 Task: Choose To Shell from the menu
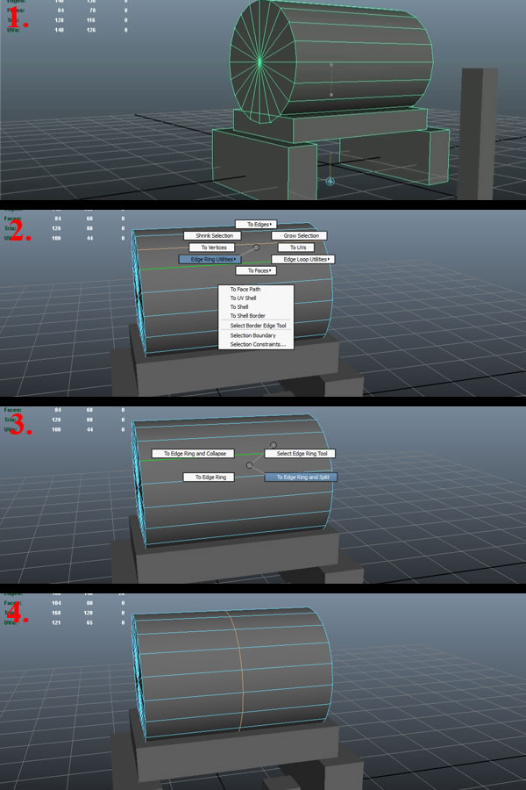click(x=239, y=307)
